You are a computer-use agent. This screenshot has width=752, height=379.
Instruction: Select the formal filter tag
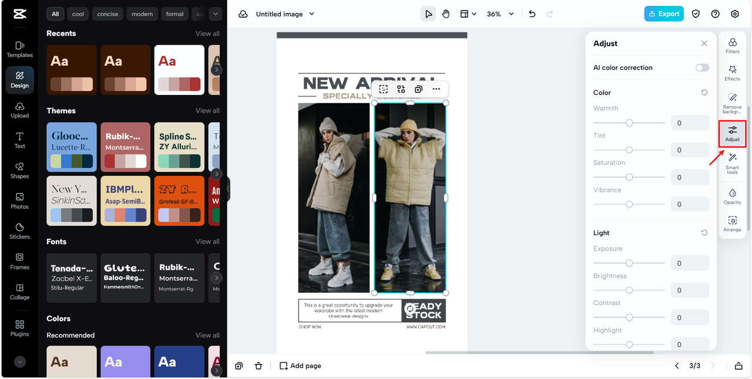coord(174,14)
